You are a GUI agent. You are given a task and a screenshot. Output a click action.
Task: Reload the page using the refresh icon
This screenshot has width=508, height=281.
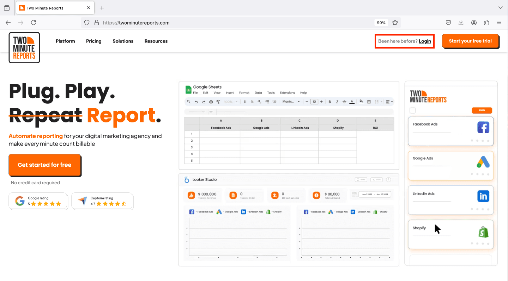[34, 23]
